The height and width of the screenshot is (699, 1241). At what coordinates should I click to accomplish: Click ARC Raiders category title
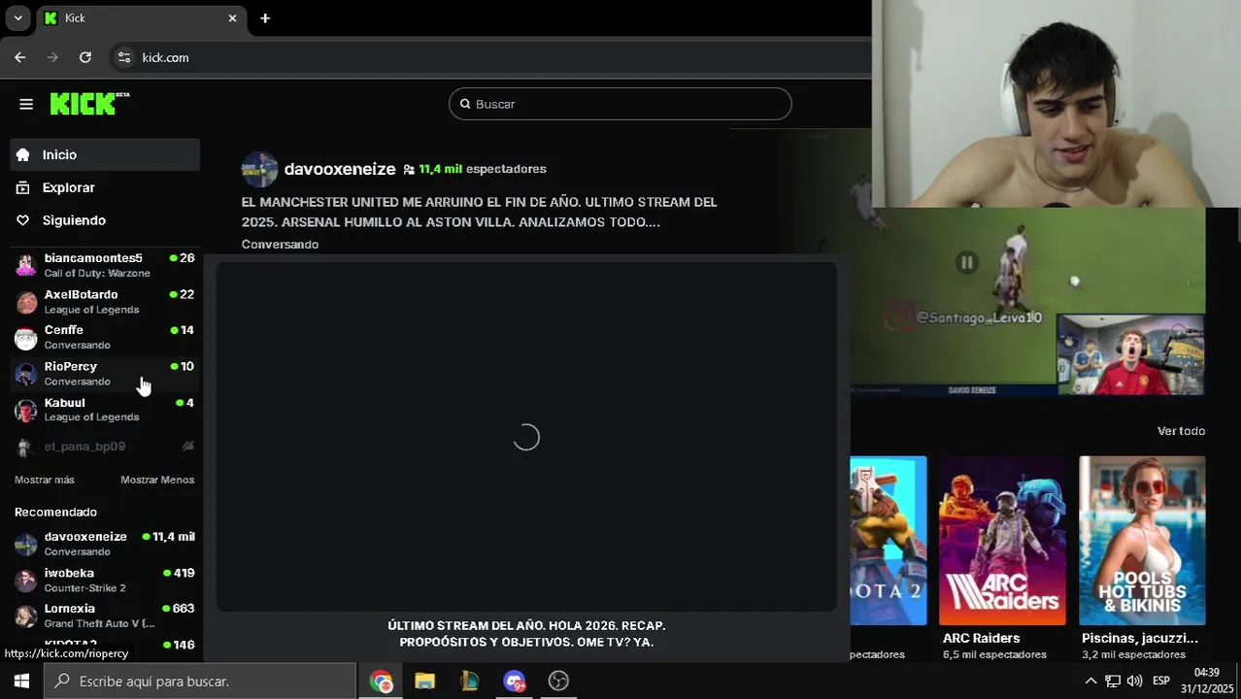[981, 638]
